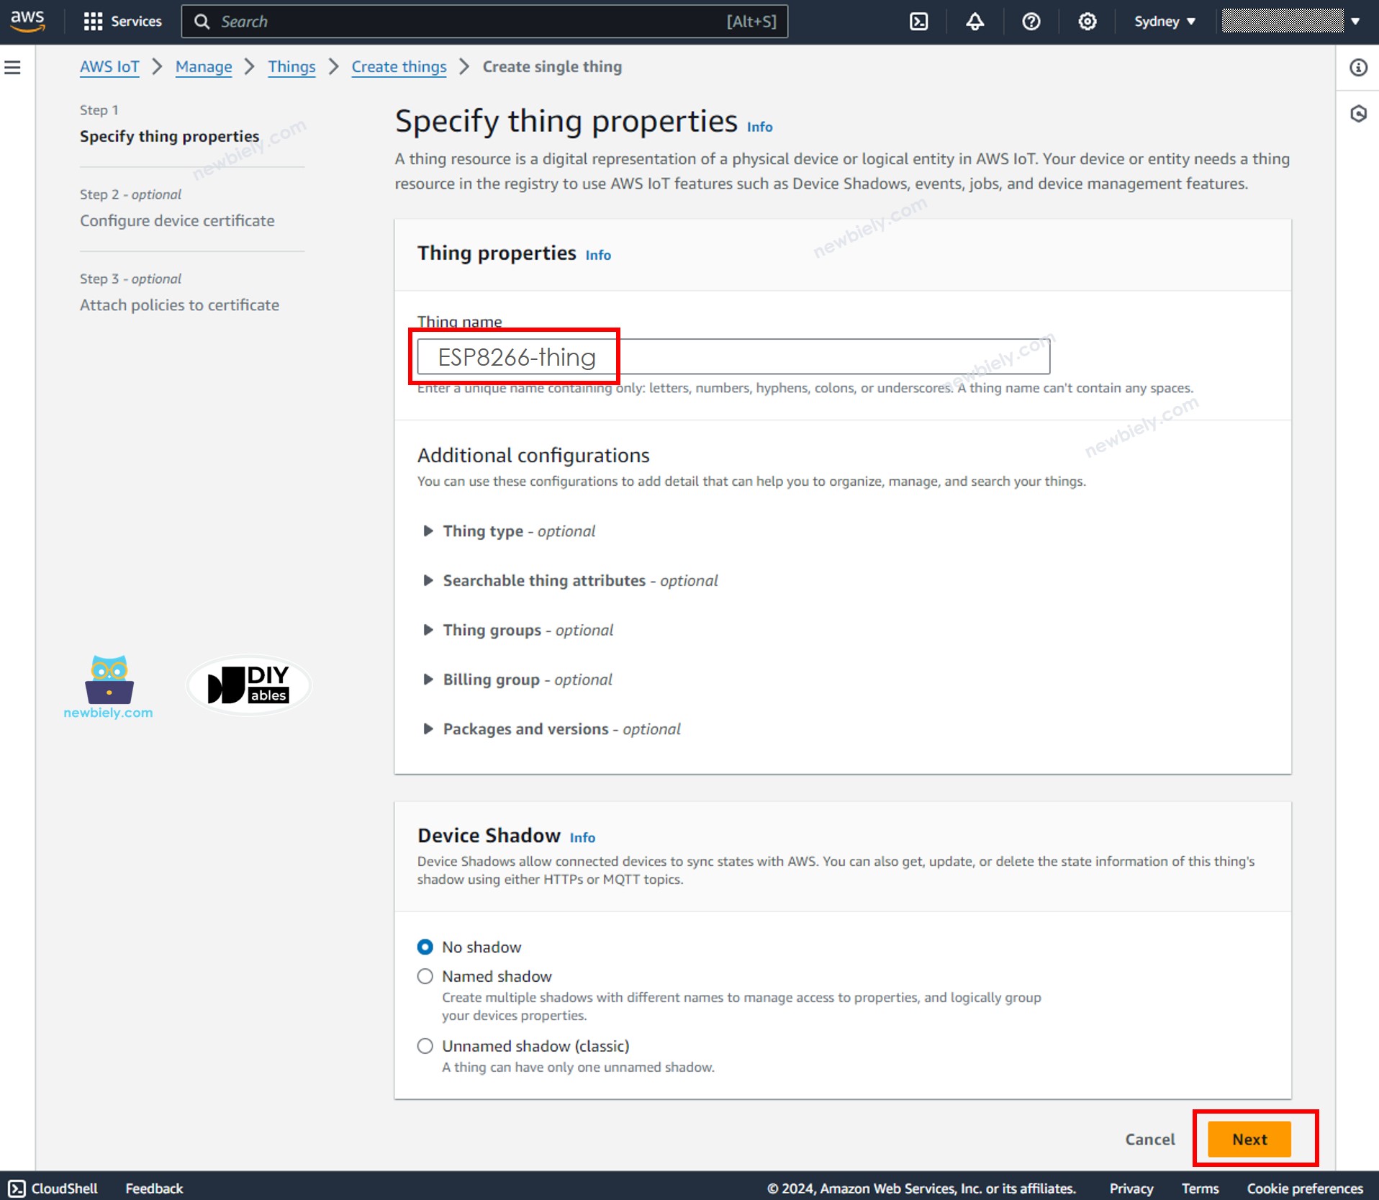Screen dimensions: 1379x1200
Task: Select the No shadow option
Action: [425, 947]
